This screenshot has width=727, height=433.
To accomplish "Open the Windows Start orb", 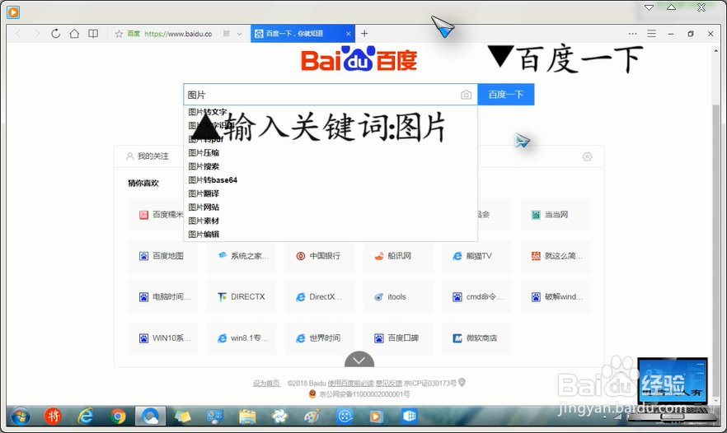I will 21,416.
